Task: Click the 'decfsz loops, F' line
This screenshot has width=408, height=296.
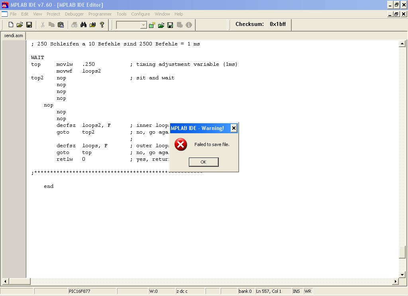Action: [82, 146]
